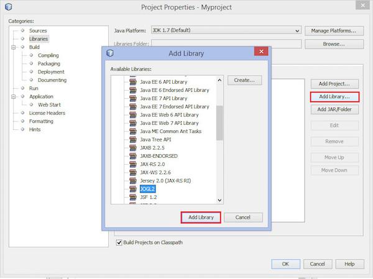Toggle Build Projects on Classpath checkbox
The image size is (373, 279).
click(x=119, y=242)
